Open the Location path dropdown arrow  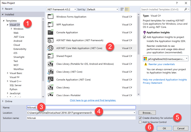tap(134, 113)
